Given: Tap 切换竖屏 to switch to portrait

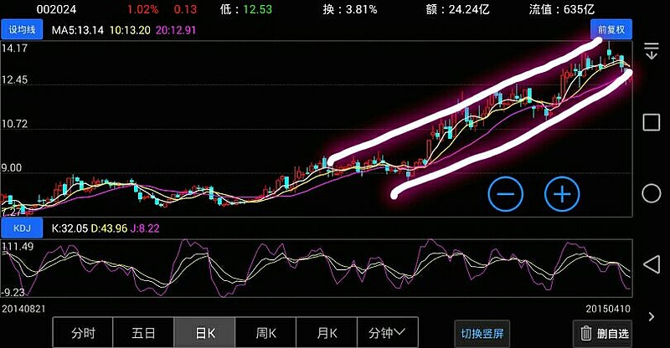Looking at the screenshot, I should (x=482, y=334).
